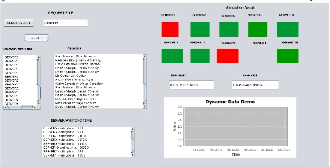Image resolution: width=330 pixels, height=167 pixels.
Task: Click the server name list left scroll arrow
Action: pyautogui.click(x=5, y=107)
